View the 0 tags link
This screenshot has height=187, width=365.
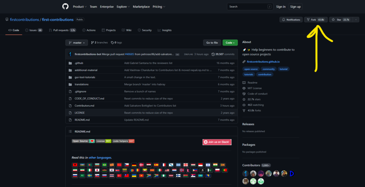(x=117, y=43)
